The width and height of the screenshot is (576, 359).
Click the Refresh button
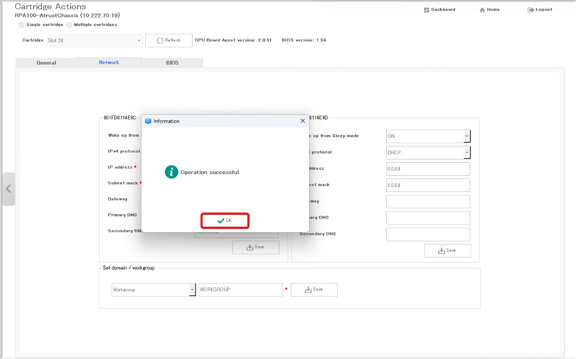[169, 41]
